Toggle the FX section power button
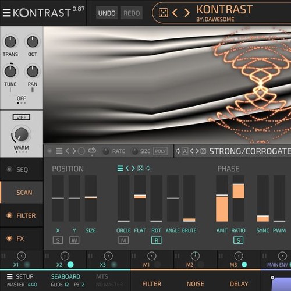Screen dimensions: 291x291 coord(9,238)
